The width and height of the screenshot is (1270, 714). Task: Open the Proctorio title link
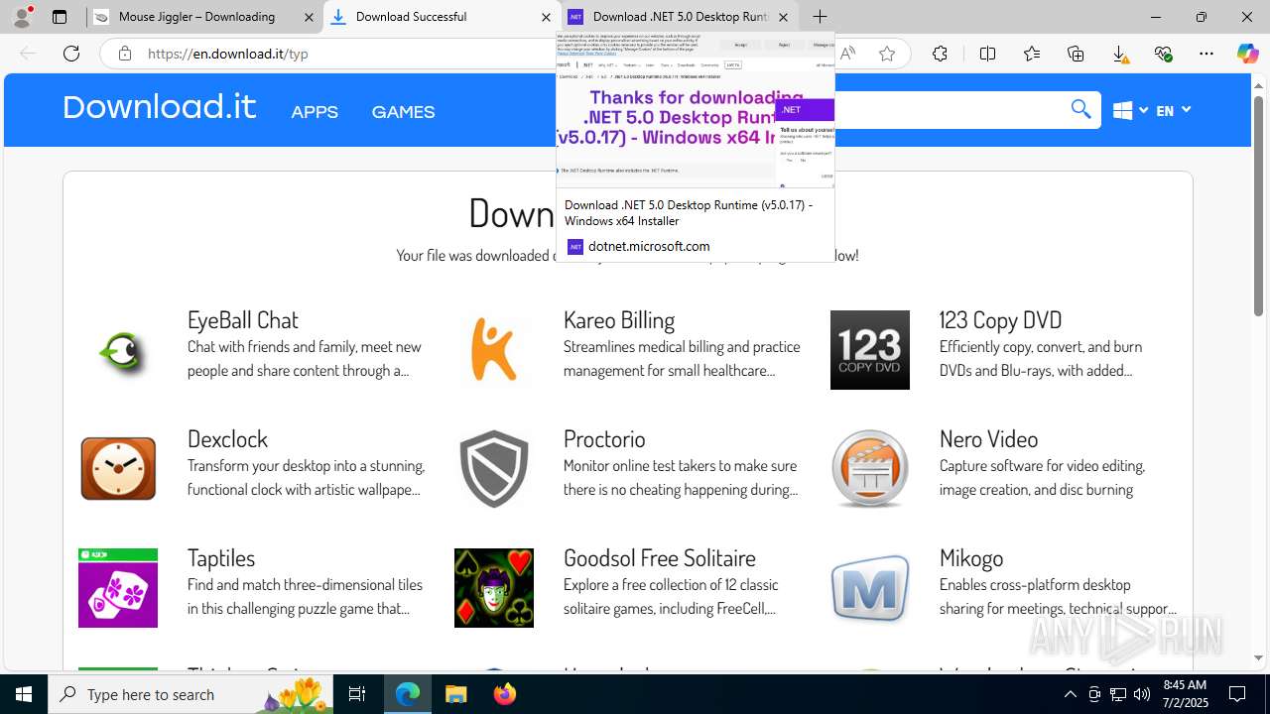(604, 438)
